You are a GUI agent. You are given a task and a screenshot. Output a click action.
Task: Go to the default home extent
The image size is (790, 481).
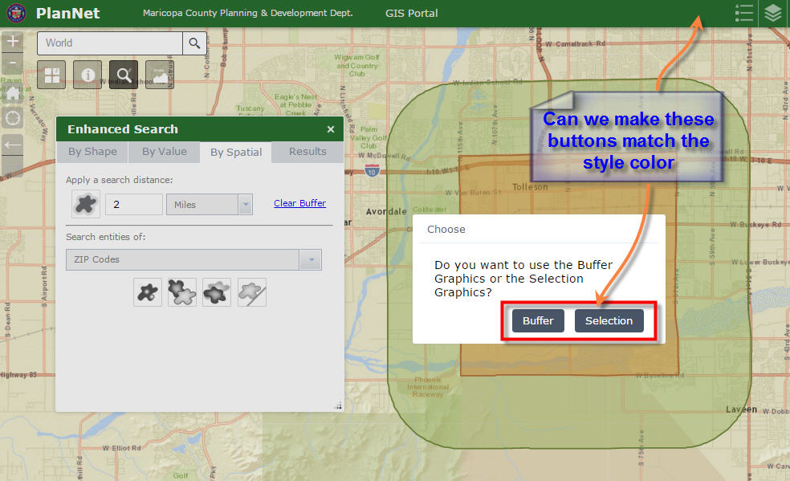click(x=13, y=92)
